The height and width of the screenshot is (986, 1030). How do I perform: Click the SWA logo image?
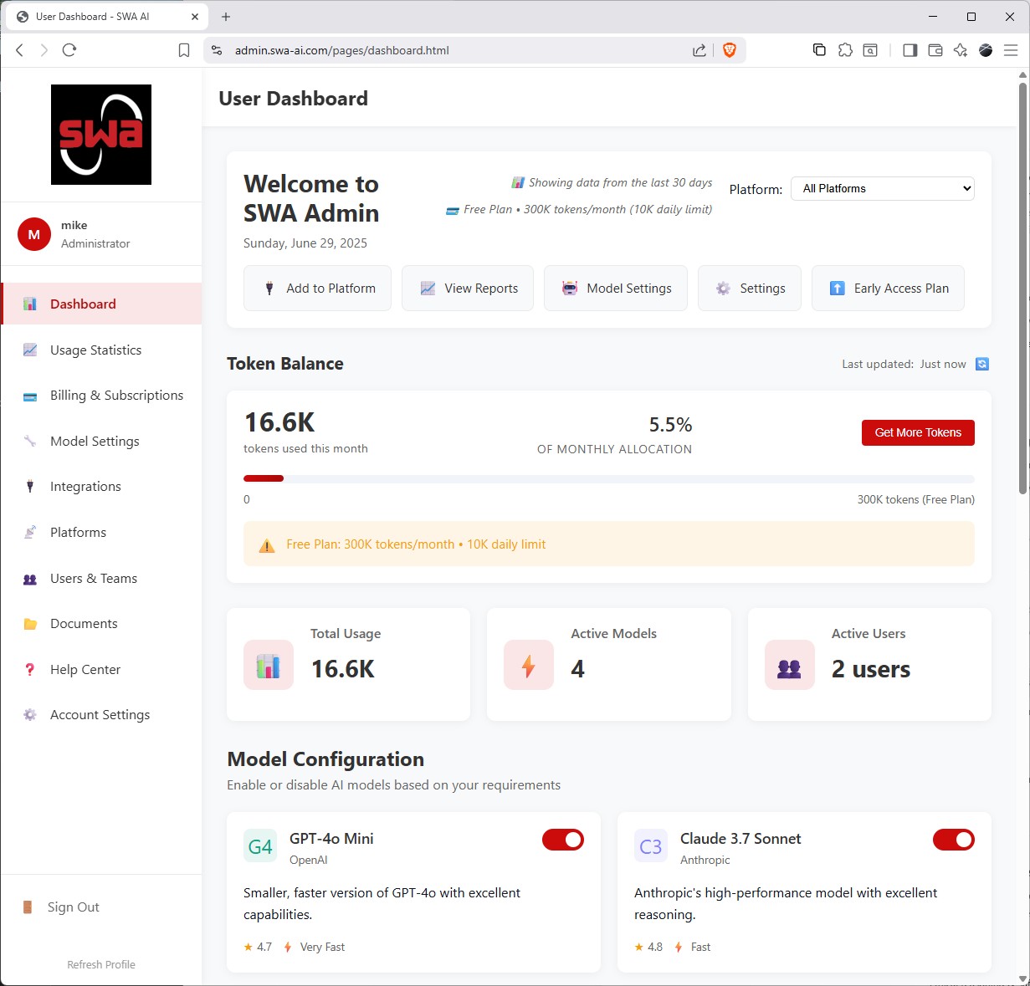[x=101, y=135]
